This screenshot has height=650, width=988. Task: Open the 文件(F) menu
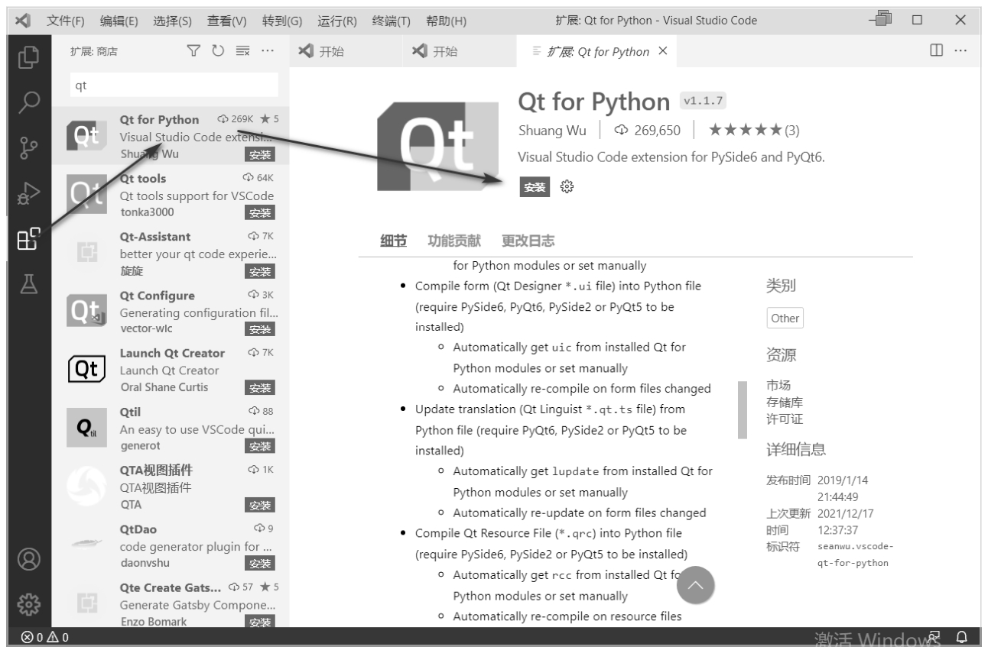pos(66,21)
